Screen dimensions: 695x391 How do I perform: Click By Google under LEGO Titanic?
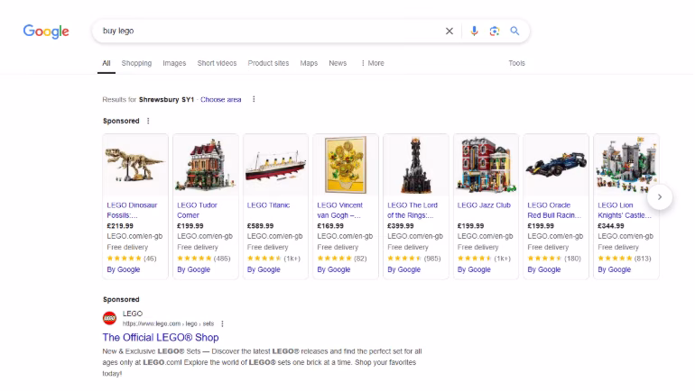tap(264, 269)
